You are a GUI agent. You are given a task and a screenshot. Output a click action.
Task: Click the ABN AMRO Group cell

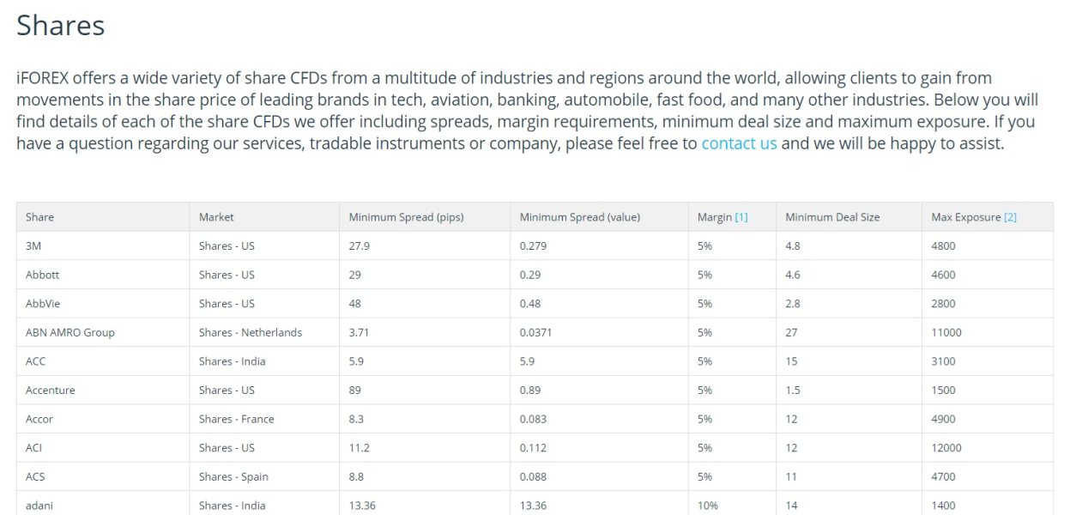[x=70, y=332]
